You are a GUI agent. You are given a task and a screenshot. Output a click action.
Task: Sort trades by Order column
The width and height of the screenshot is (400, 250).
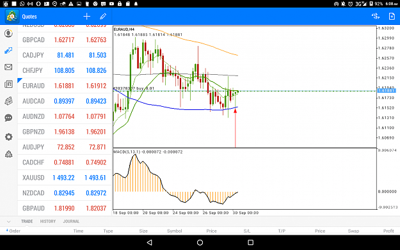[x=13, y=231]
